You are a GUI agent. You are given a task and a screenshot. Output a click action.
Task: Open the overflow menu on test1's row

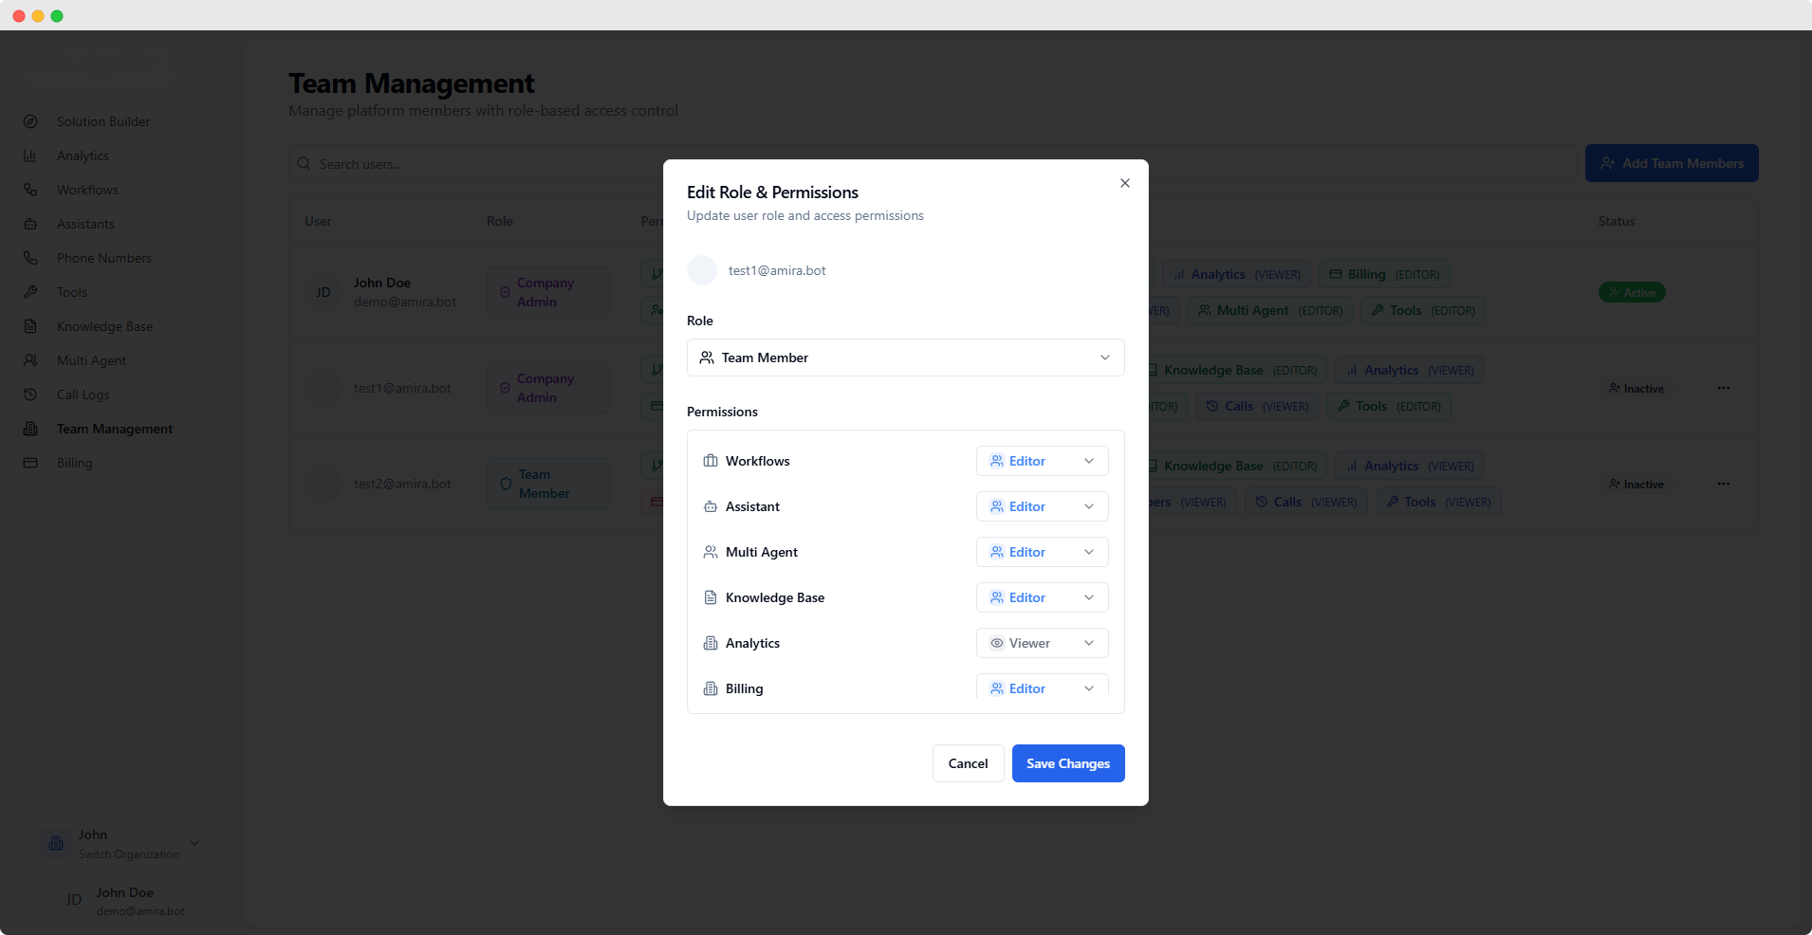[1724, 387]
